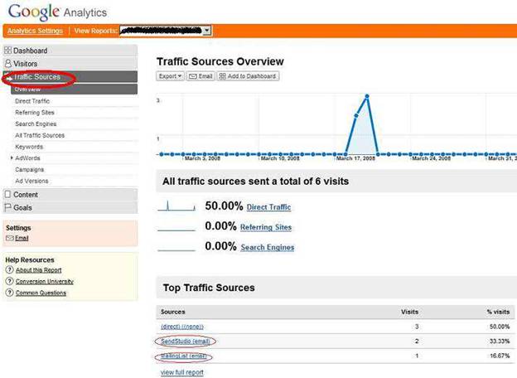Click the Analytics Settings link
This screenshot has width=517, height=378.
35,31
